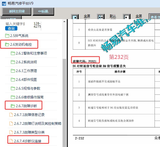Click the step number 7 cell
The height and width of the screenshot is (147, 160).
(x=79, y=30)
